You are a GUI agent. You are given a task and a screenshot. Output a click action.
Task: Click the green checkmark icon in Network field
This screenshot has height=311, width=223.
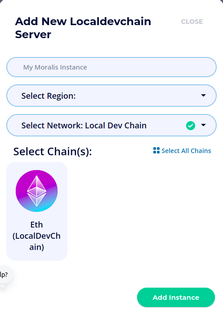[x=191, y=126]
